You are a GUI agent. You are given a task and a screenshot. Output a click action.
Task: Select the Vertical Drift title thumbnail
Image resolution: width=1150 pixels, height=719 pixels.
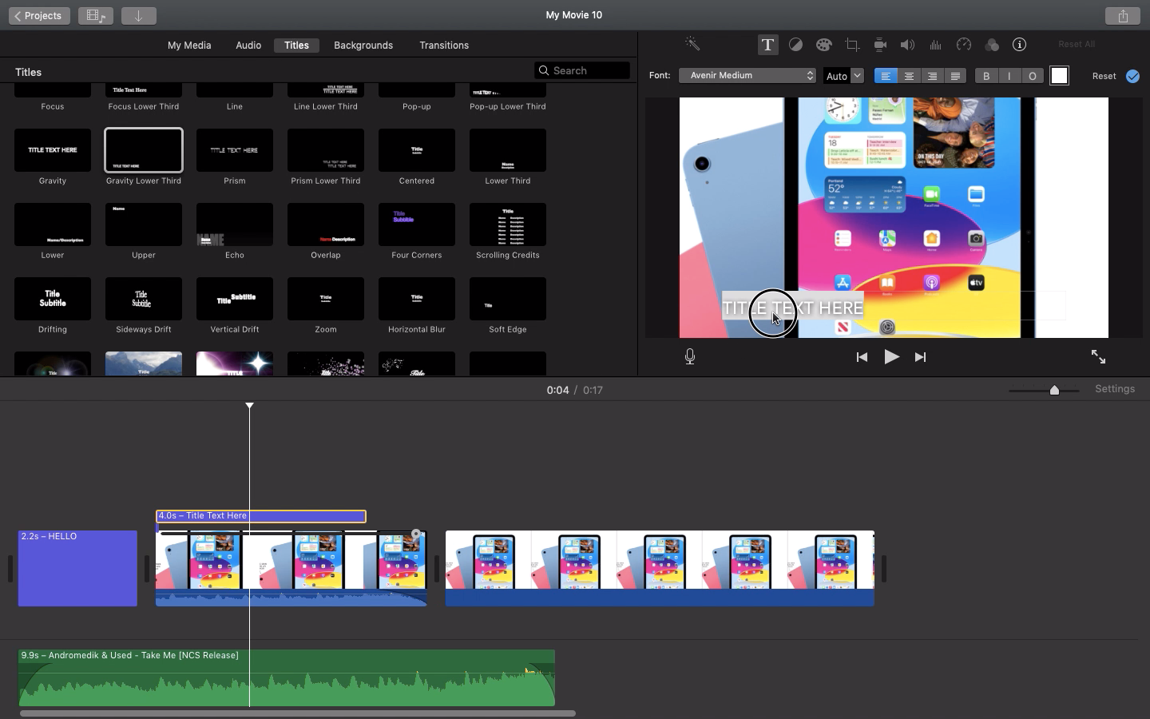coord(235,299)
